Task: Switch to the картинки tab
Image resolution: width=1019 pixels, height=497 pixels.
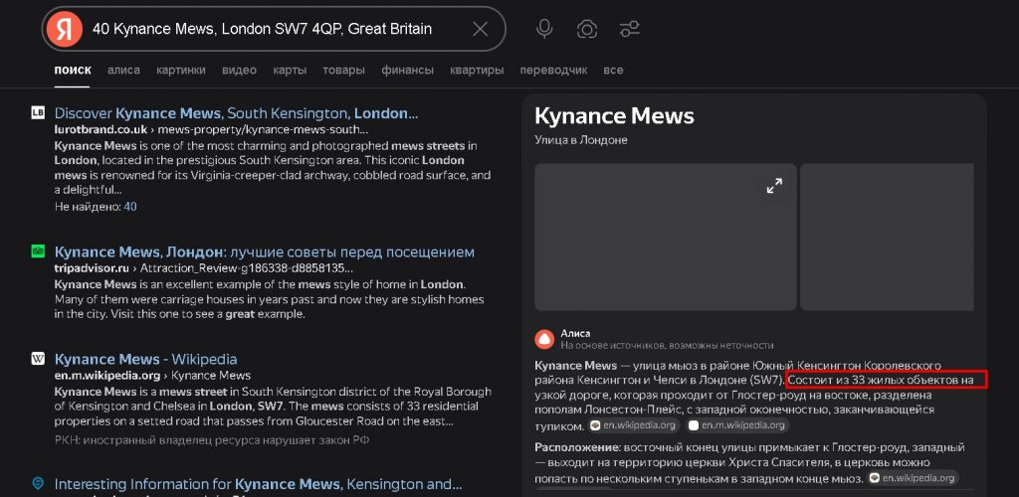Action: pos(180,70)
